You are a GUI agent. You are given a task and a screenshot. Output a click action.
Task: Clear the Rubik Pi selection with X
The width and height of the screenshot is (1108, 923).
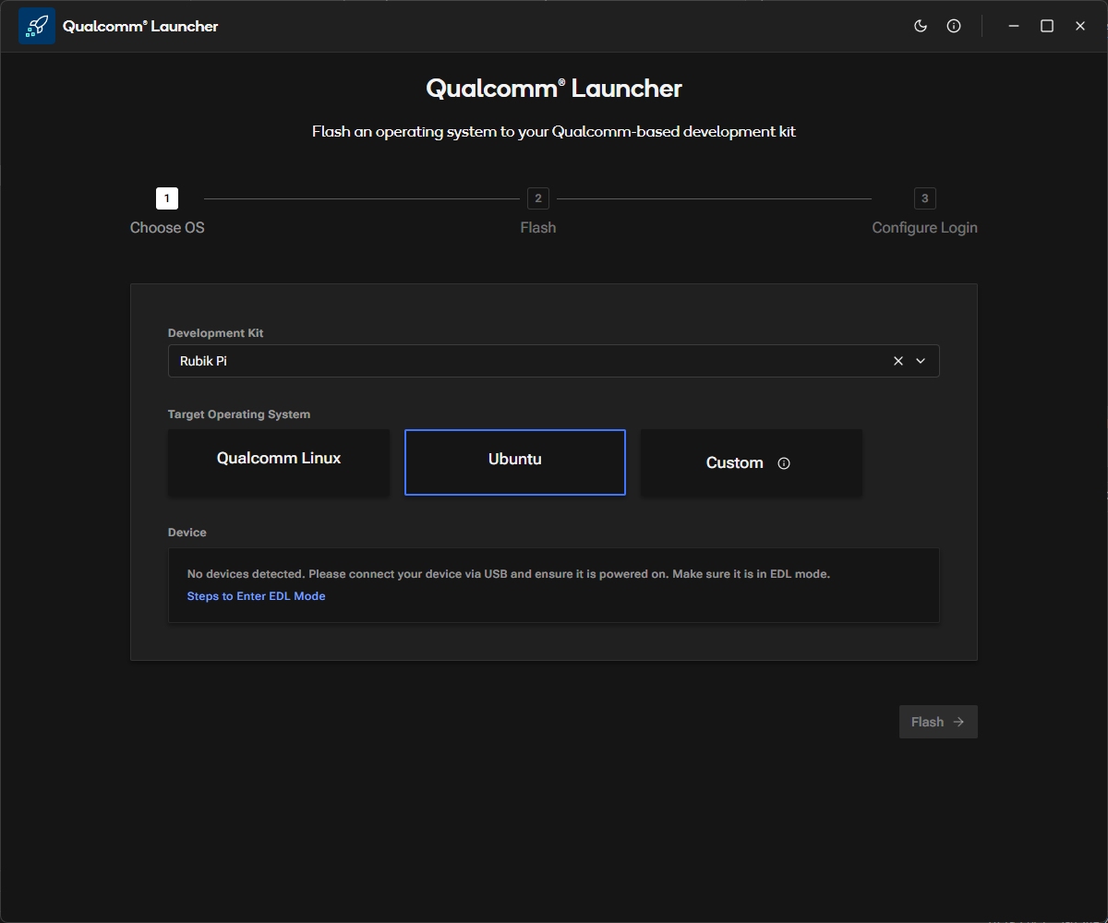click(x=898, y=361)
